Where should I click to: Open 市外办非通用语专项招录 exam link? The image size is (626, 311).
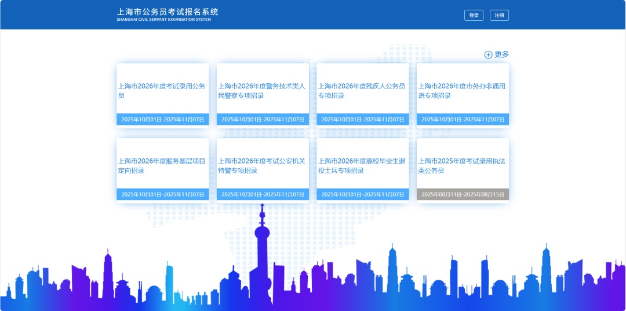pos(462,91)
